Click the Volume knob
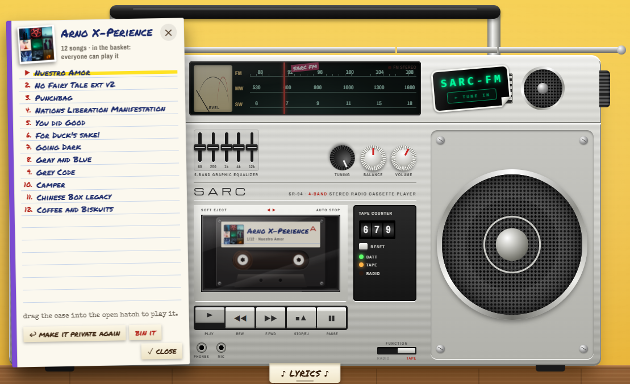The height and width of the screenshot is (384, 630). click(x=403, y=158)
